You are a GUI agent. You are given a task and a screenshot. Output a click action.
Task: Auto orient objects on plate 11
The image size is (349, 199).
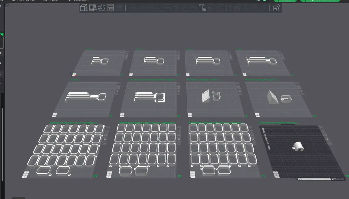(x=251, y=131)
